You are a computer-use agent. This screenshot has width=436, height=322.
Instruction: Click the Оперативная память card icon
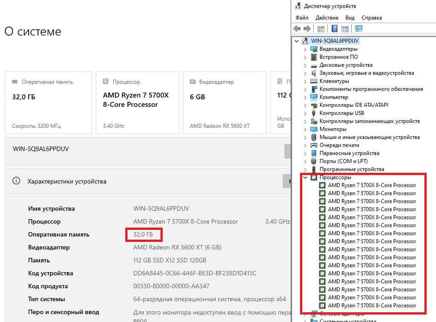[x=15, y=82]
